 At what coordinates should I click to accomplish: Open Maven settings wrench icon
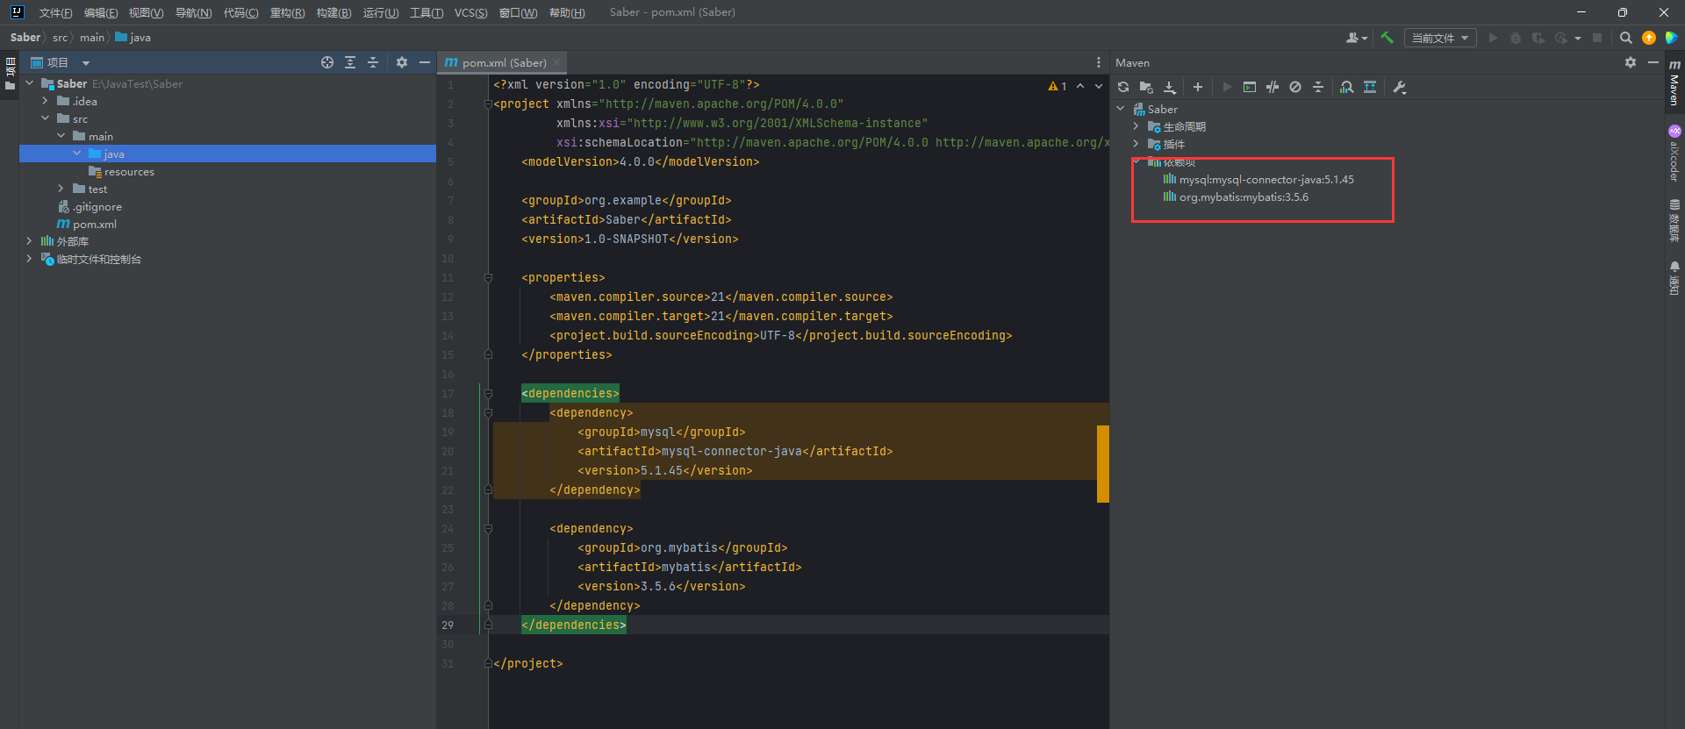1400,87
